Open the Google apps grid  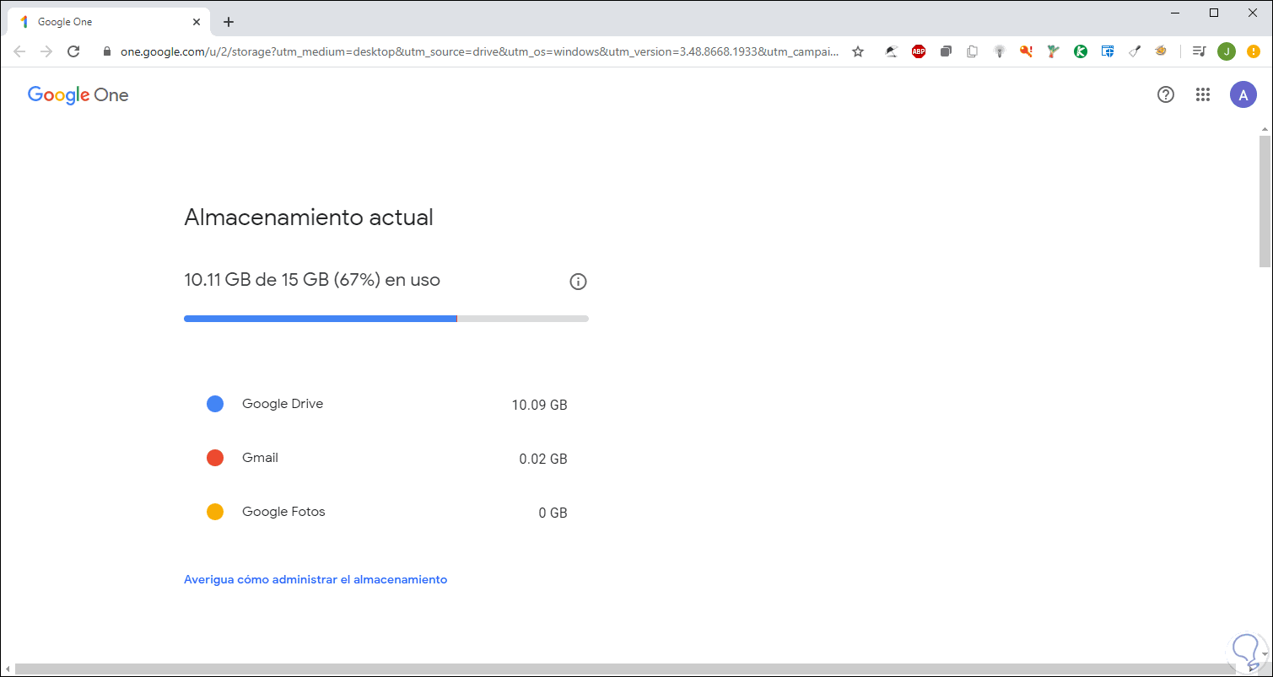(1203, 94)
